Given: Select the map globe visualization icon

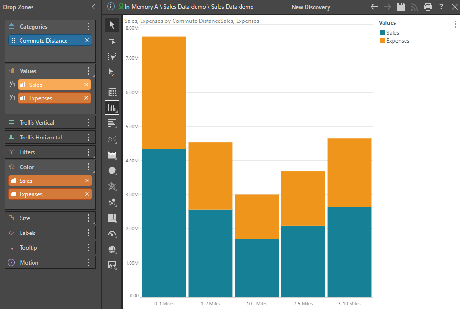Looking at the screenshot, I should click(x=112, y=249).
